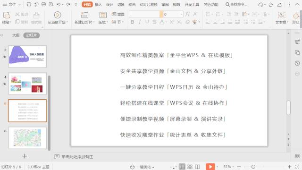Open the 审阅 (Review) tab

(165, 4)
